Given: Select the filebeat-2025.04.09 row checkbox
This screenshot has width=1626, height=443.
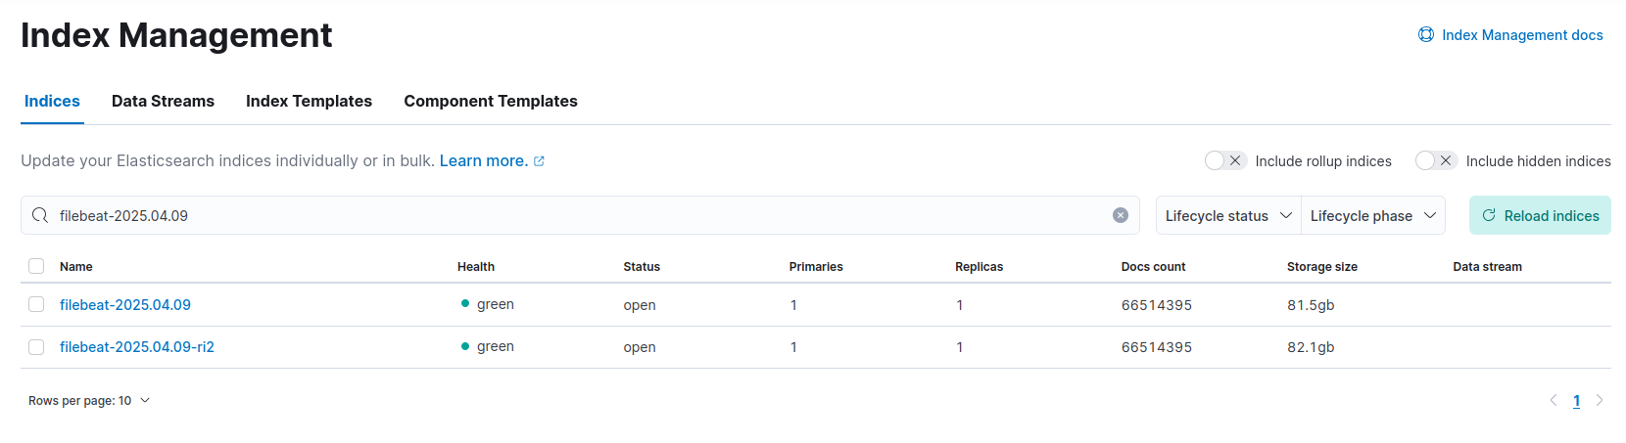Looking at the screenshot, I should point(36,304).
